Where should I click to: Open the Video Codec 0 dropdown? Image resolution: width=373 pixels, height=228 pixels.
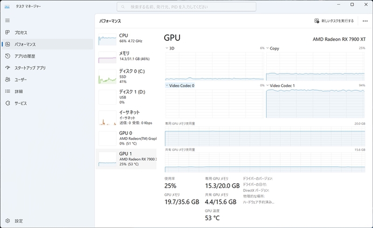coord(167,85)
